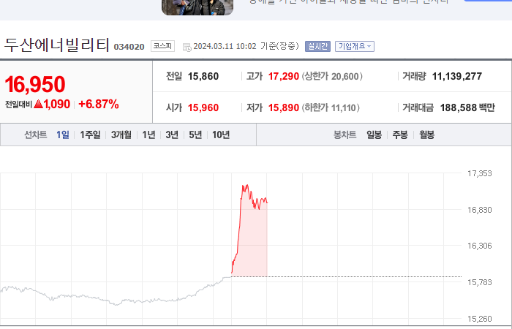Click the 두산에너빌리티 stock name heading
The width and height of the screenshot is (512, 329).
pyautogui.click(x=56, y=45)
